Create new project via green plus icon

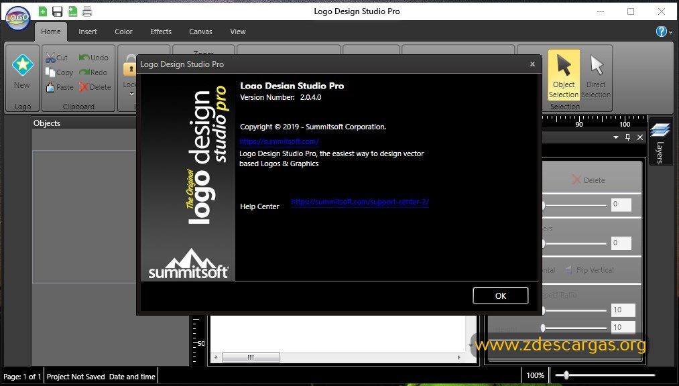pos(43,11)
